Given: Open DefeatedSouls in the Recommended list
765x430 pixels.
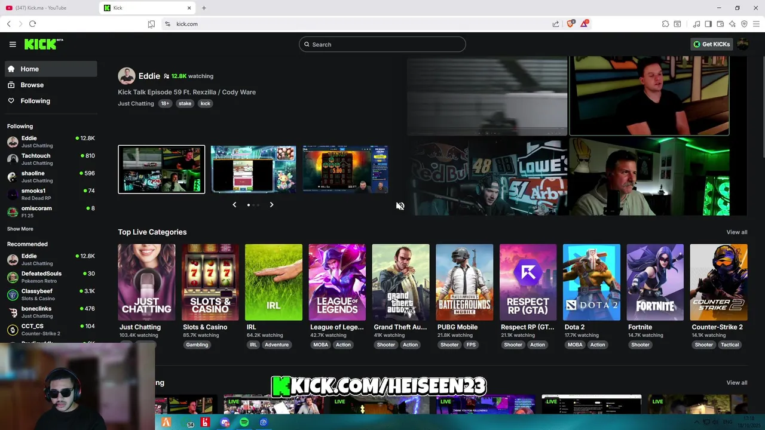Looking at the screenshot, I should [51, 277].
